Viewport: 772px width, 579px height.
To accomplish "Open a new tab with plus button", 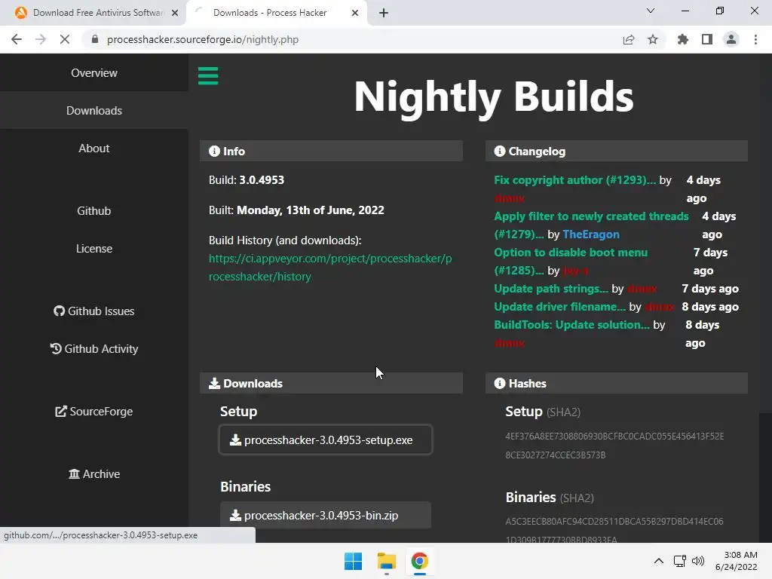I will click(384, 13).
